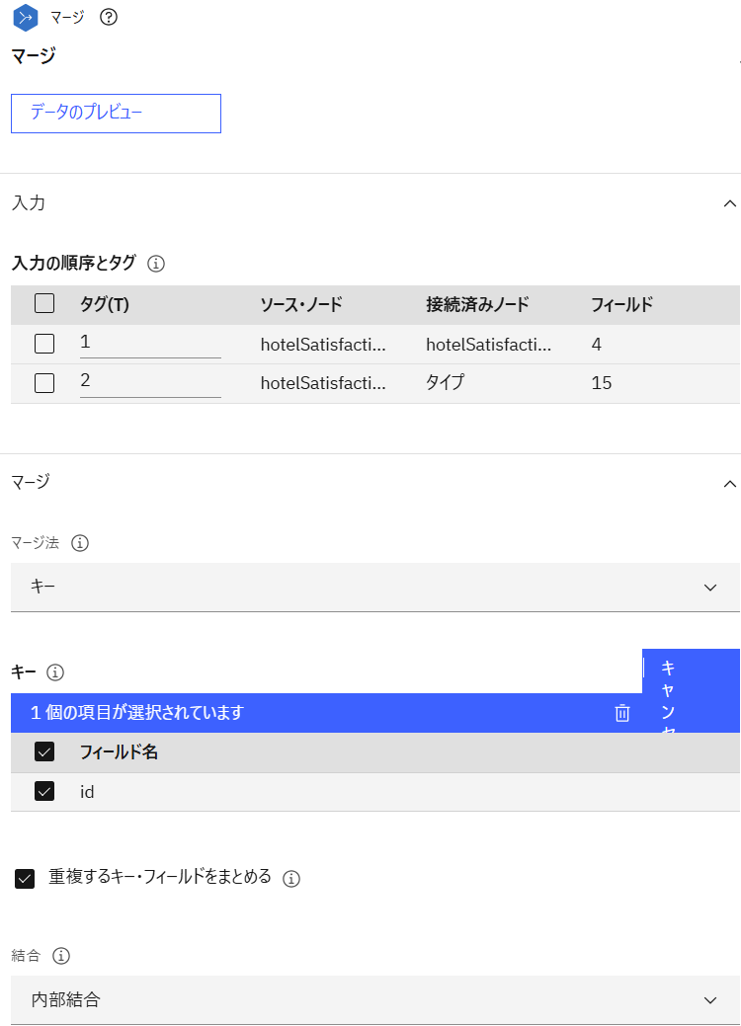Click データのプレビュー button

116,114
